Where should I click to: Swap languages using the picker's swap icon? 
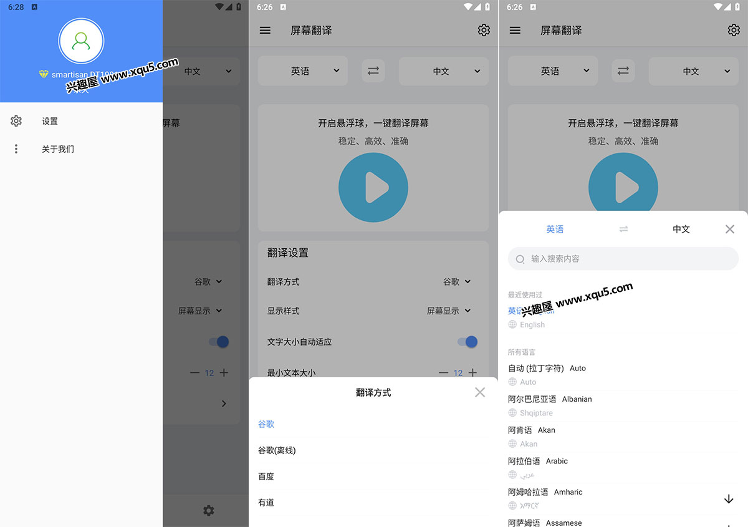[623, 230]
